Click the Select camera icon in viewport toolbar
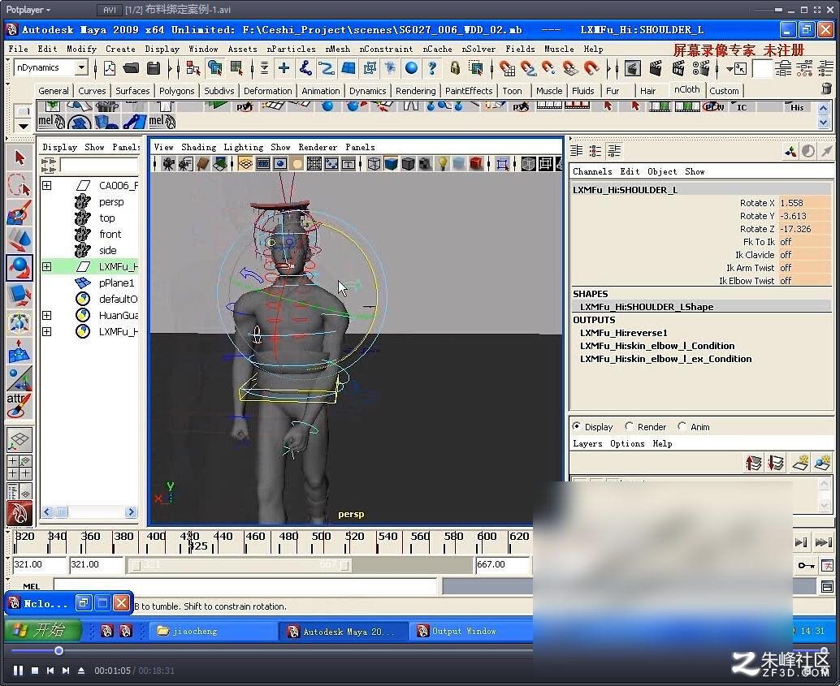This screenshot has width=840, height=686. 168,164
